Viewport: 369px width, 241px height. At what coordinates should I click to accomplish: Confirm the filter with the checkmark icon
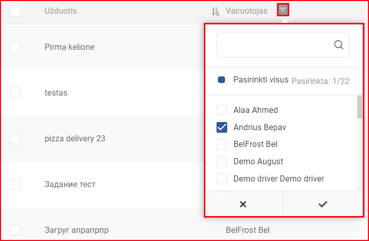pyautogui.click(x=323, y=204)
